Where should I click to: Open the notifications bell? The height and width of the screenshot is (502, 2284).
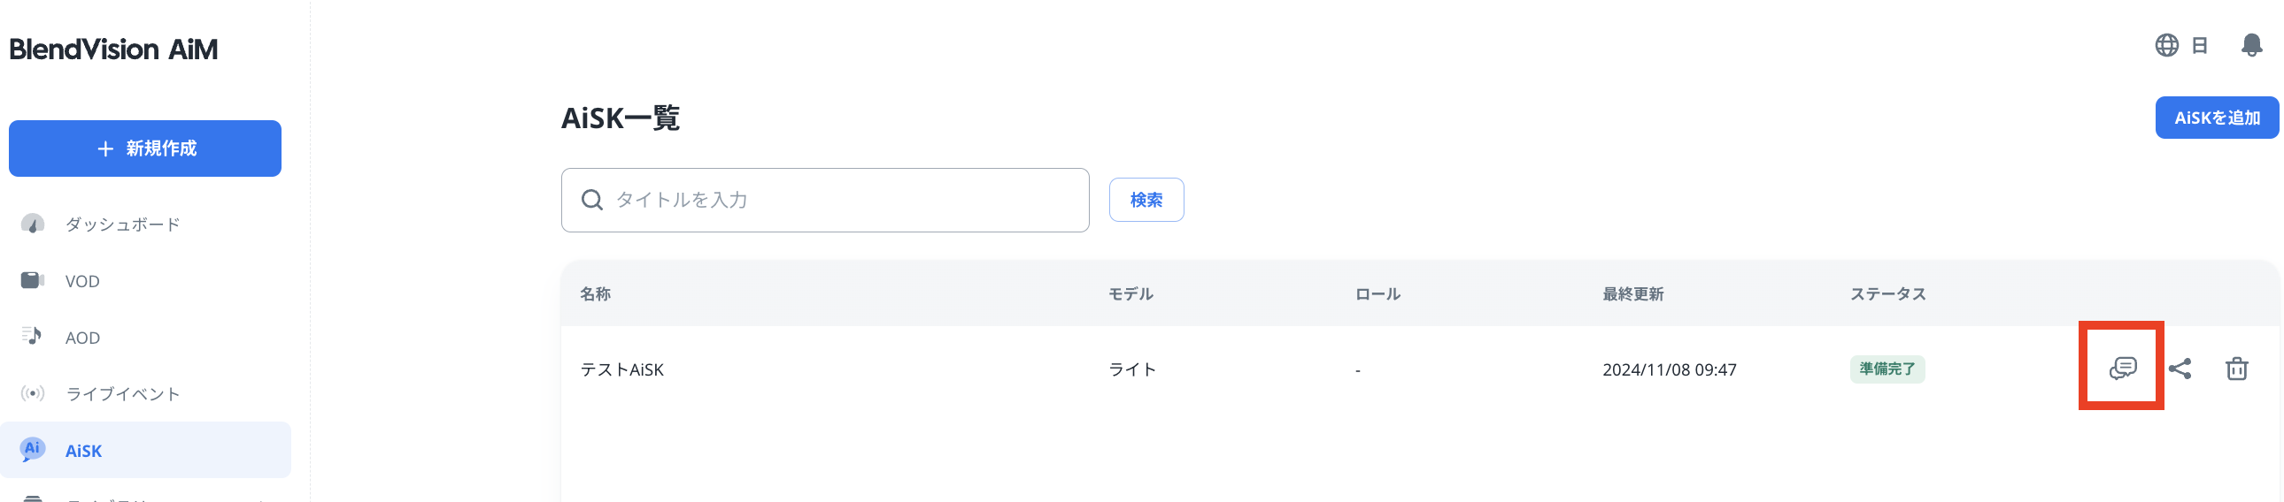click(2251, 45)
